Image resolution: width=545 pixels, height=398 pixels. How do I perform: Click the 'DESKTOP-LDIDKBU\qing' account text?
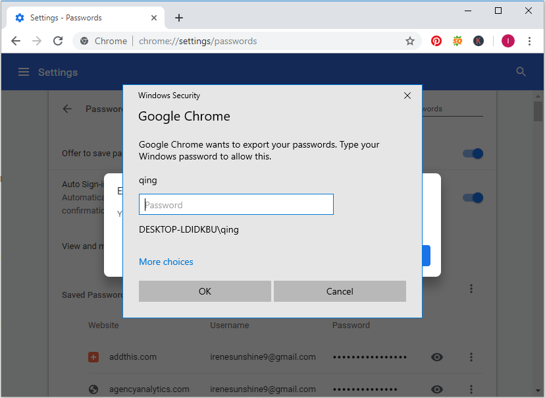(189, 229)
